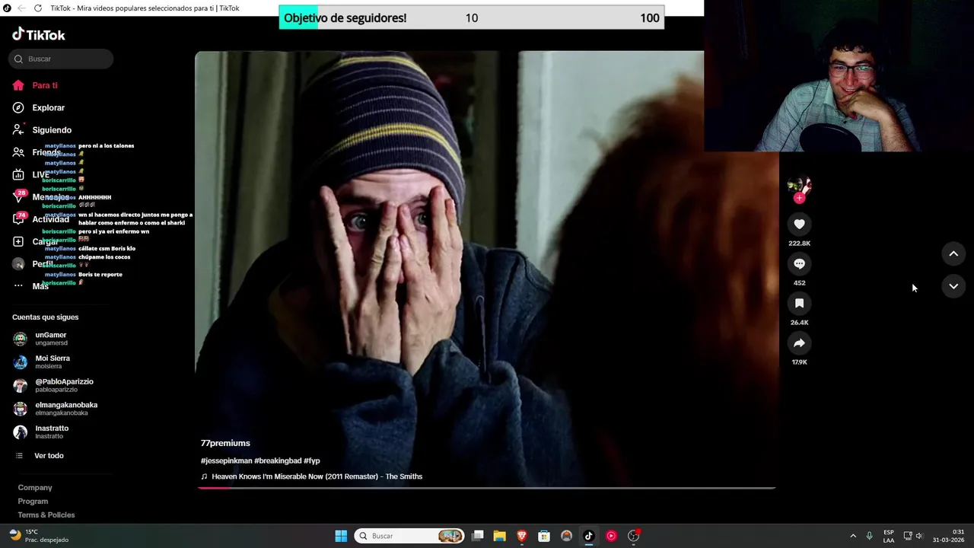Click the #breakingbad hashtag
Screen dimensions: 974x548
pos(278,460)
